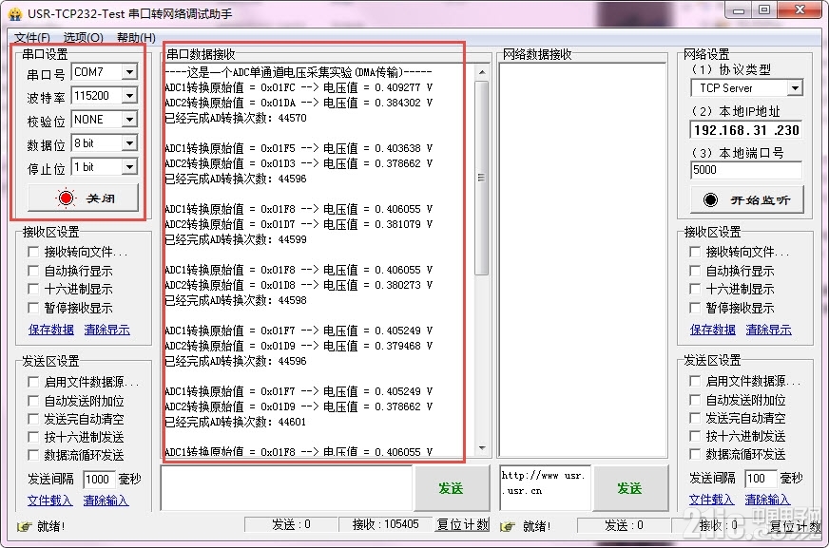Click serial receive 清除显示 link
The width and height of the screenshot is (829, 548).
tap(106, 330)
